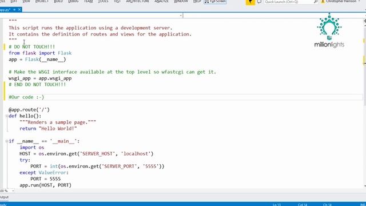Click the WSGI interface comment line

(113, 72)
